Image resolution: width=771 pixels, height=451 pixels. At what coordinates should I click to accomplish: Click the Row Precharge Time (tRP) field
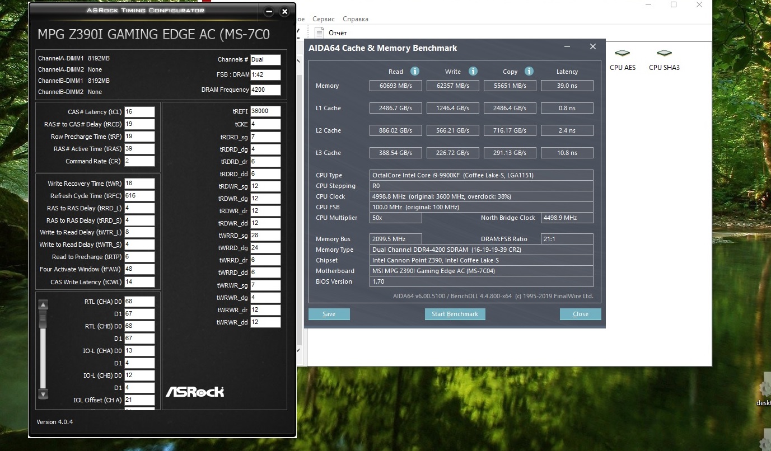tap(139, 137)
